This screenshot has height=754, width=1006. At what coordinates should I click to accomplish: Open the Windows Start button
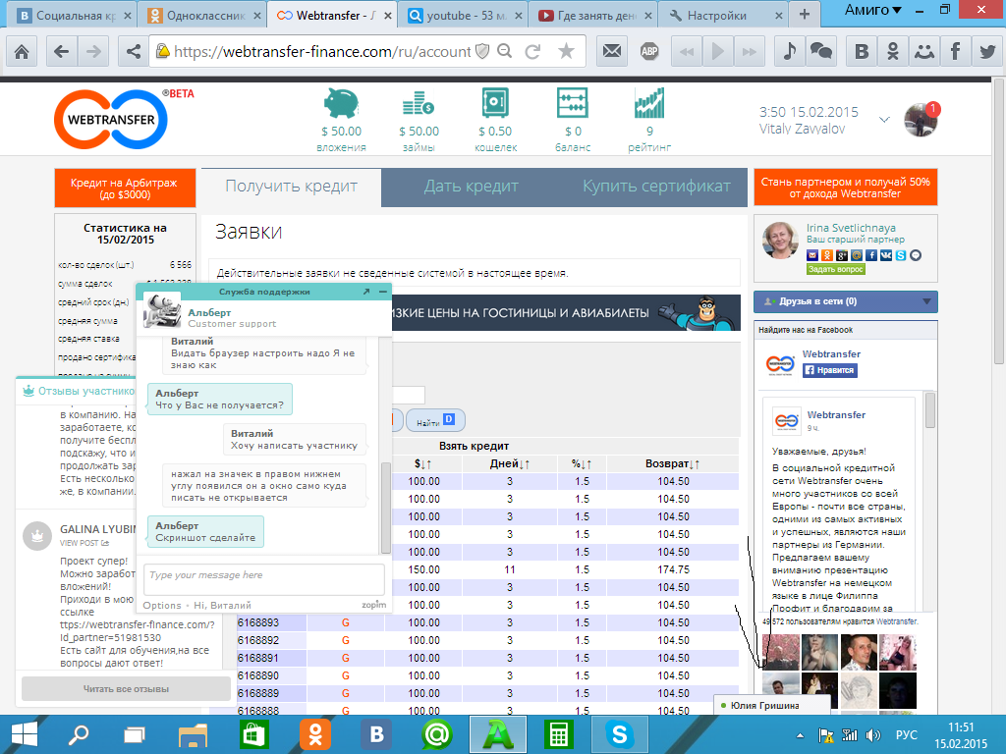click(x=25, y=734)
